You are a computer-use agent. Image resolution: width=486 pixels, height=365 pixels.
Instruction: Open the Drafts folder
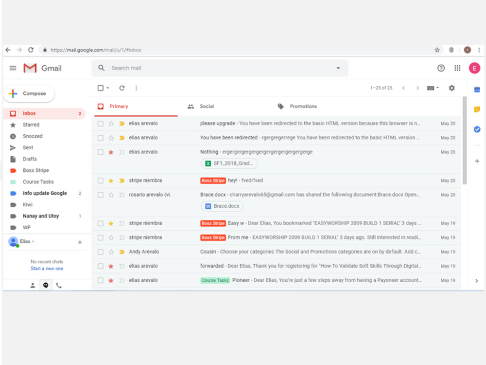(x=45, y=159)
